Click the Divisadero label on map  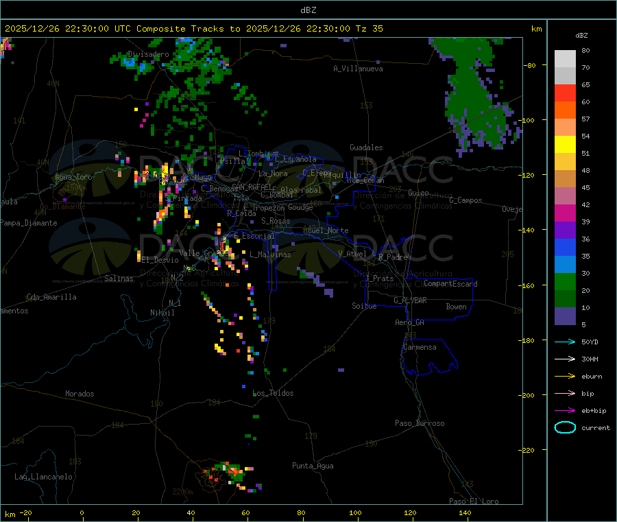(148, 54)
